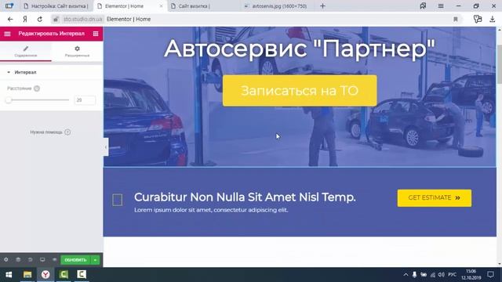Toggle responsive device icon next to Расстояние
The width and height of the screenshot is (502, 282).
(x=37, y=89)
